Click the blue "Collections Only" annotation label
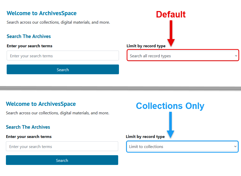 [170, 106]
